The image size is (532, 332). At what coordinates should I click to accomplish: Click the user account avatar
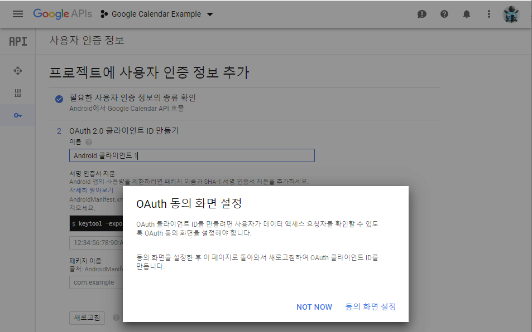pyautogui.click(x=511, y=14)
